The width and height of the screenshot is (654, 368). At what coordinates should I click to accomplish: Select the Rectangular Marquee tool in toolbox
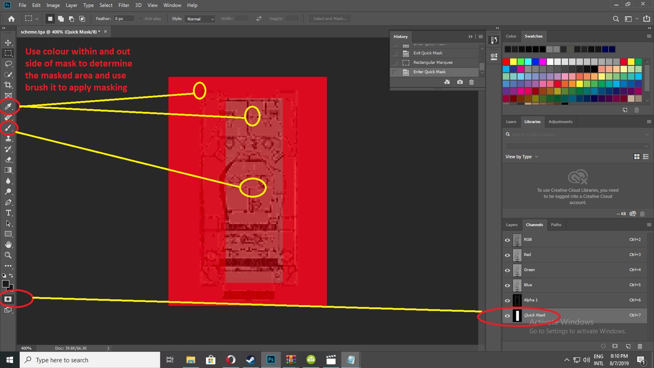pos(8,53)
